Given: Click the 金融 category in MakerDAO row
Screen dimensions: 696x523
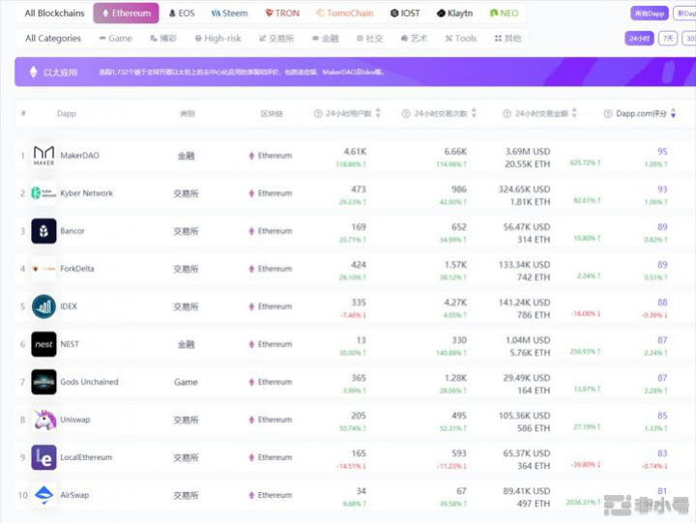Looking at the screenshot, I should point(186,156).
